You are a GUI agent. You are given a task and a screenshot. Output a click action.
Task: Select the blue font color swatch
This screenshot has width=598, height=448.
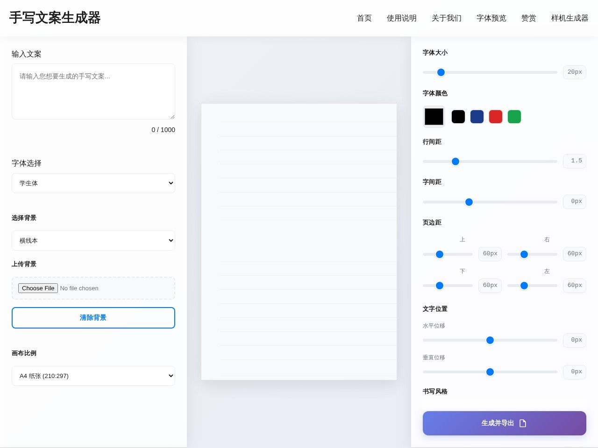(477, 117)
